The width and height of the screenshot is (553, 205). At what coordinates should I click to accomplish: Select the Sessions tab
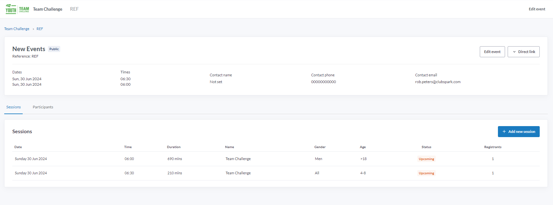coord(14,107)
